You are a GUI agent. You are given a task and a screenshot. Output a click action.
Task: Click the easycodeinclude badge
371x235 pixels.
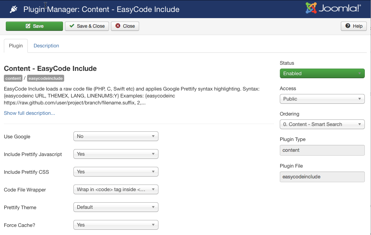[46, 78]
